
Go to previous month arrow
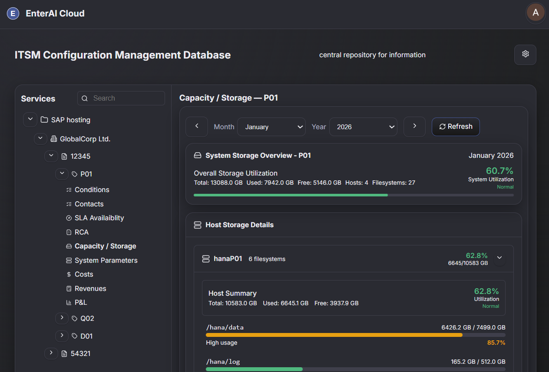tap(197, 127)
